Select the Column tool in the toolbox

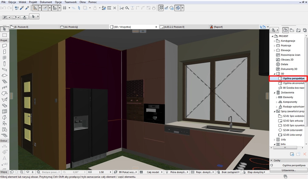point(4,64)
